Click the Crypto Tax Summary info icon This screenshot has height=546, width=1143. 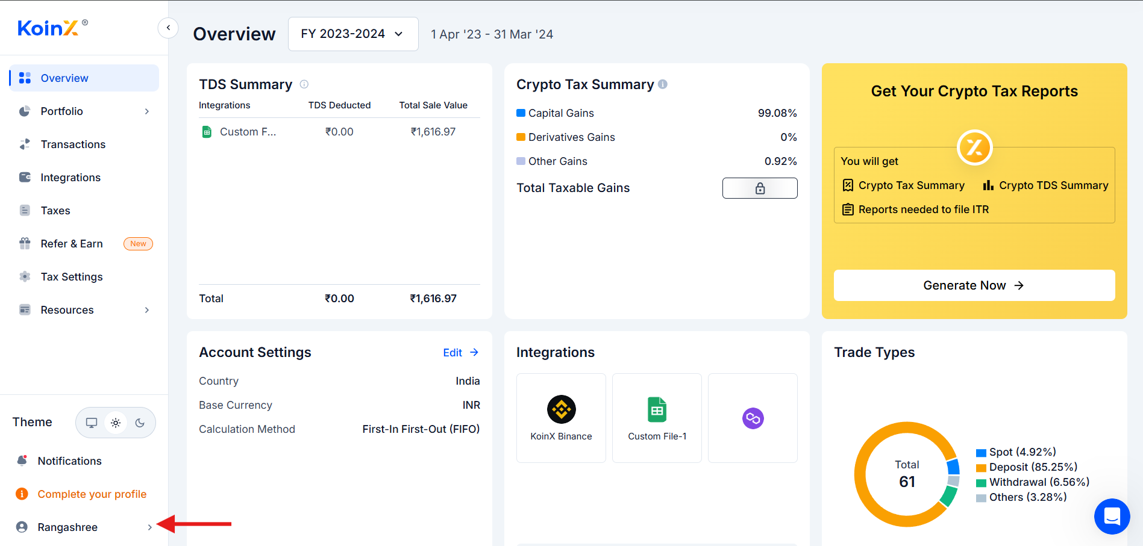pyautogui.click(x=663, y=84)
